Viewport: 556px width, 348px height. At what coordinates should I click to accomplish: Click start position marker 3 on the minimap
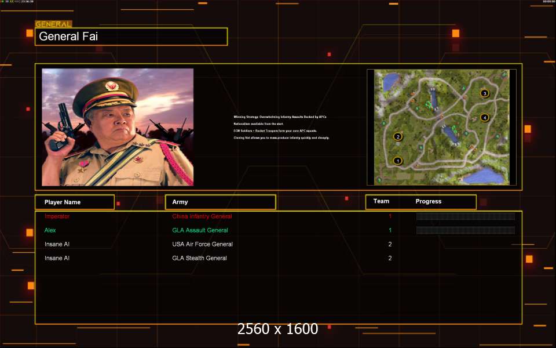(485, 93)
